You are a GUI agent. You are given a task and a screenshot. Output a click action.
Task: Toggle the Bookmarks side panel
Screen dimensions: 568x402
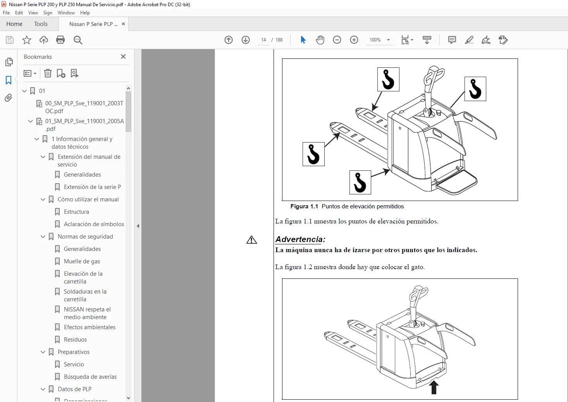9,80
